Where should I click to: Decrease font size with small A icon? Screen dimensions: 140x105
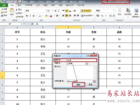point(59,11)
